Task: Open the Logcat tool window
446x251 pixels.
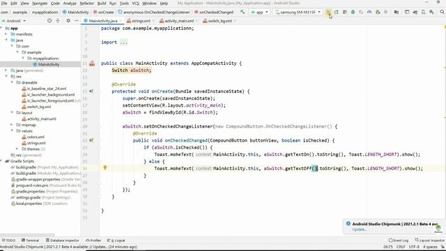Action: click(116, 241)
